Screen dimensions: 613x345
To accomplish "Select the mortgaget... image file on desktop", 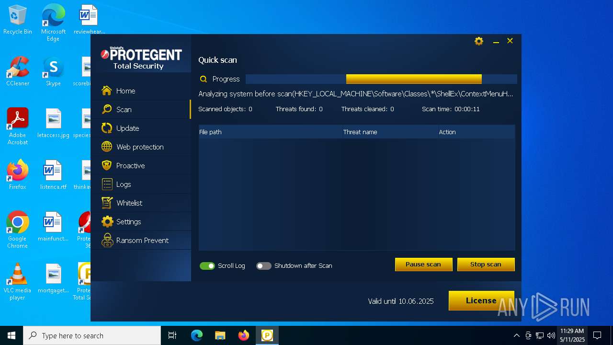I will (x=53, y=278).
